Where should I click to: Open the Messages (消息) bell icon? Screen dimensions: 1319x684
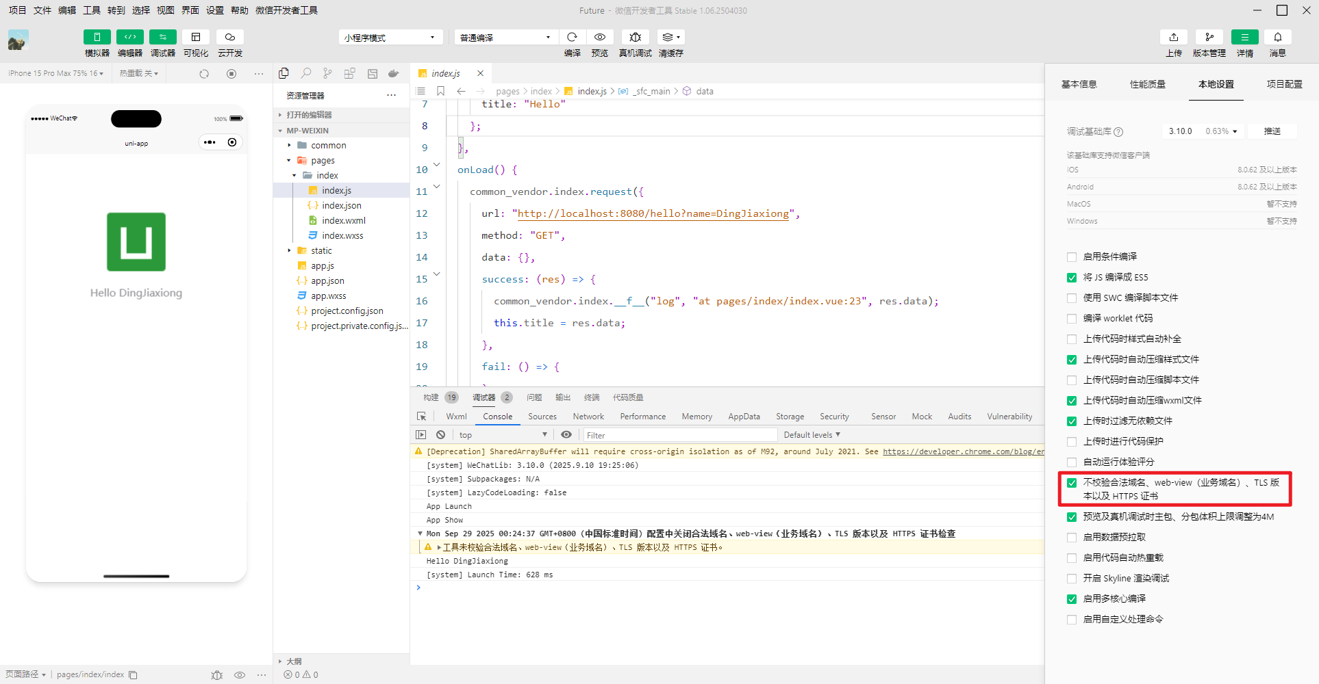pyautogui.click(x=1278, y=37)
